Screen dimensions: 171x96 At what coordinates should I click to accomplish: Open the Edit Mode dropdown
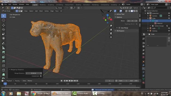click(8, 11)
